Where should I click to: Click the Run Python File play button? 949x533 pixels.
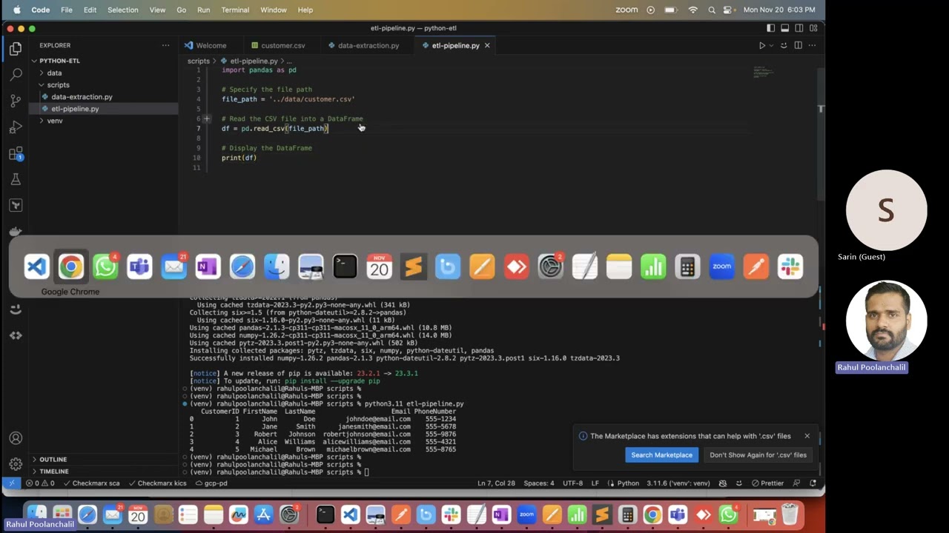[761, 45]
